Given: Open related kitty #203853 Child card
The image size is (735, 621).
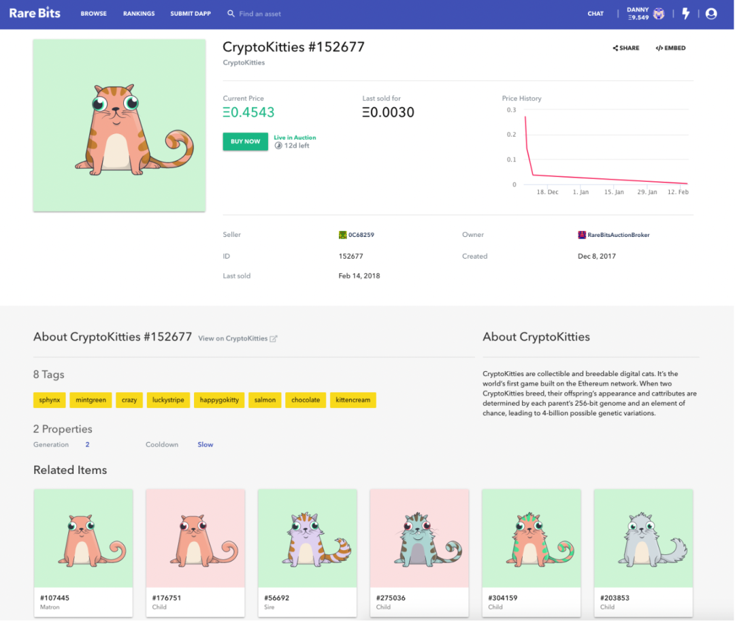Looking at the screenshot, I should (x=643, y=552).
